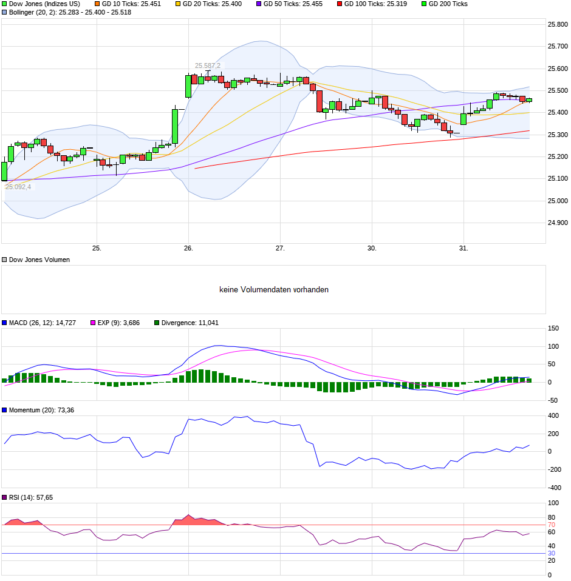Click the MACD axis value -50
This screenshot has height=581, width=571.
coord(552,400)
